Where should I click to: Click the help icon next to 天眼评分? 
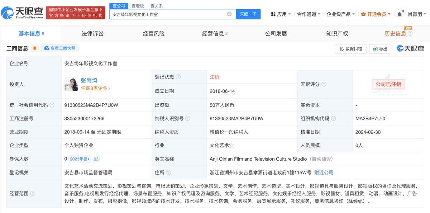point(324,84)
